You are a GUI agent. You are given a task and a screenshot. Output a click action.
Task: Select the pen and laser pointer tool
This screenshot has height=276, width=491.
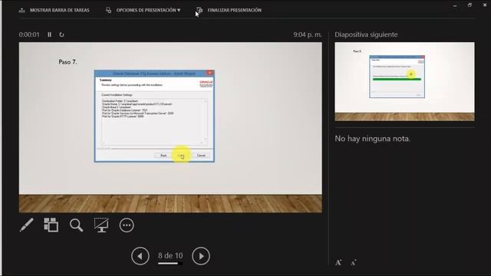(x=27, y=225)
